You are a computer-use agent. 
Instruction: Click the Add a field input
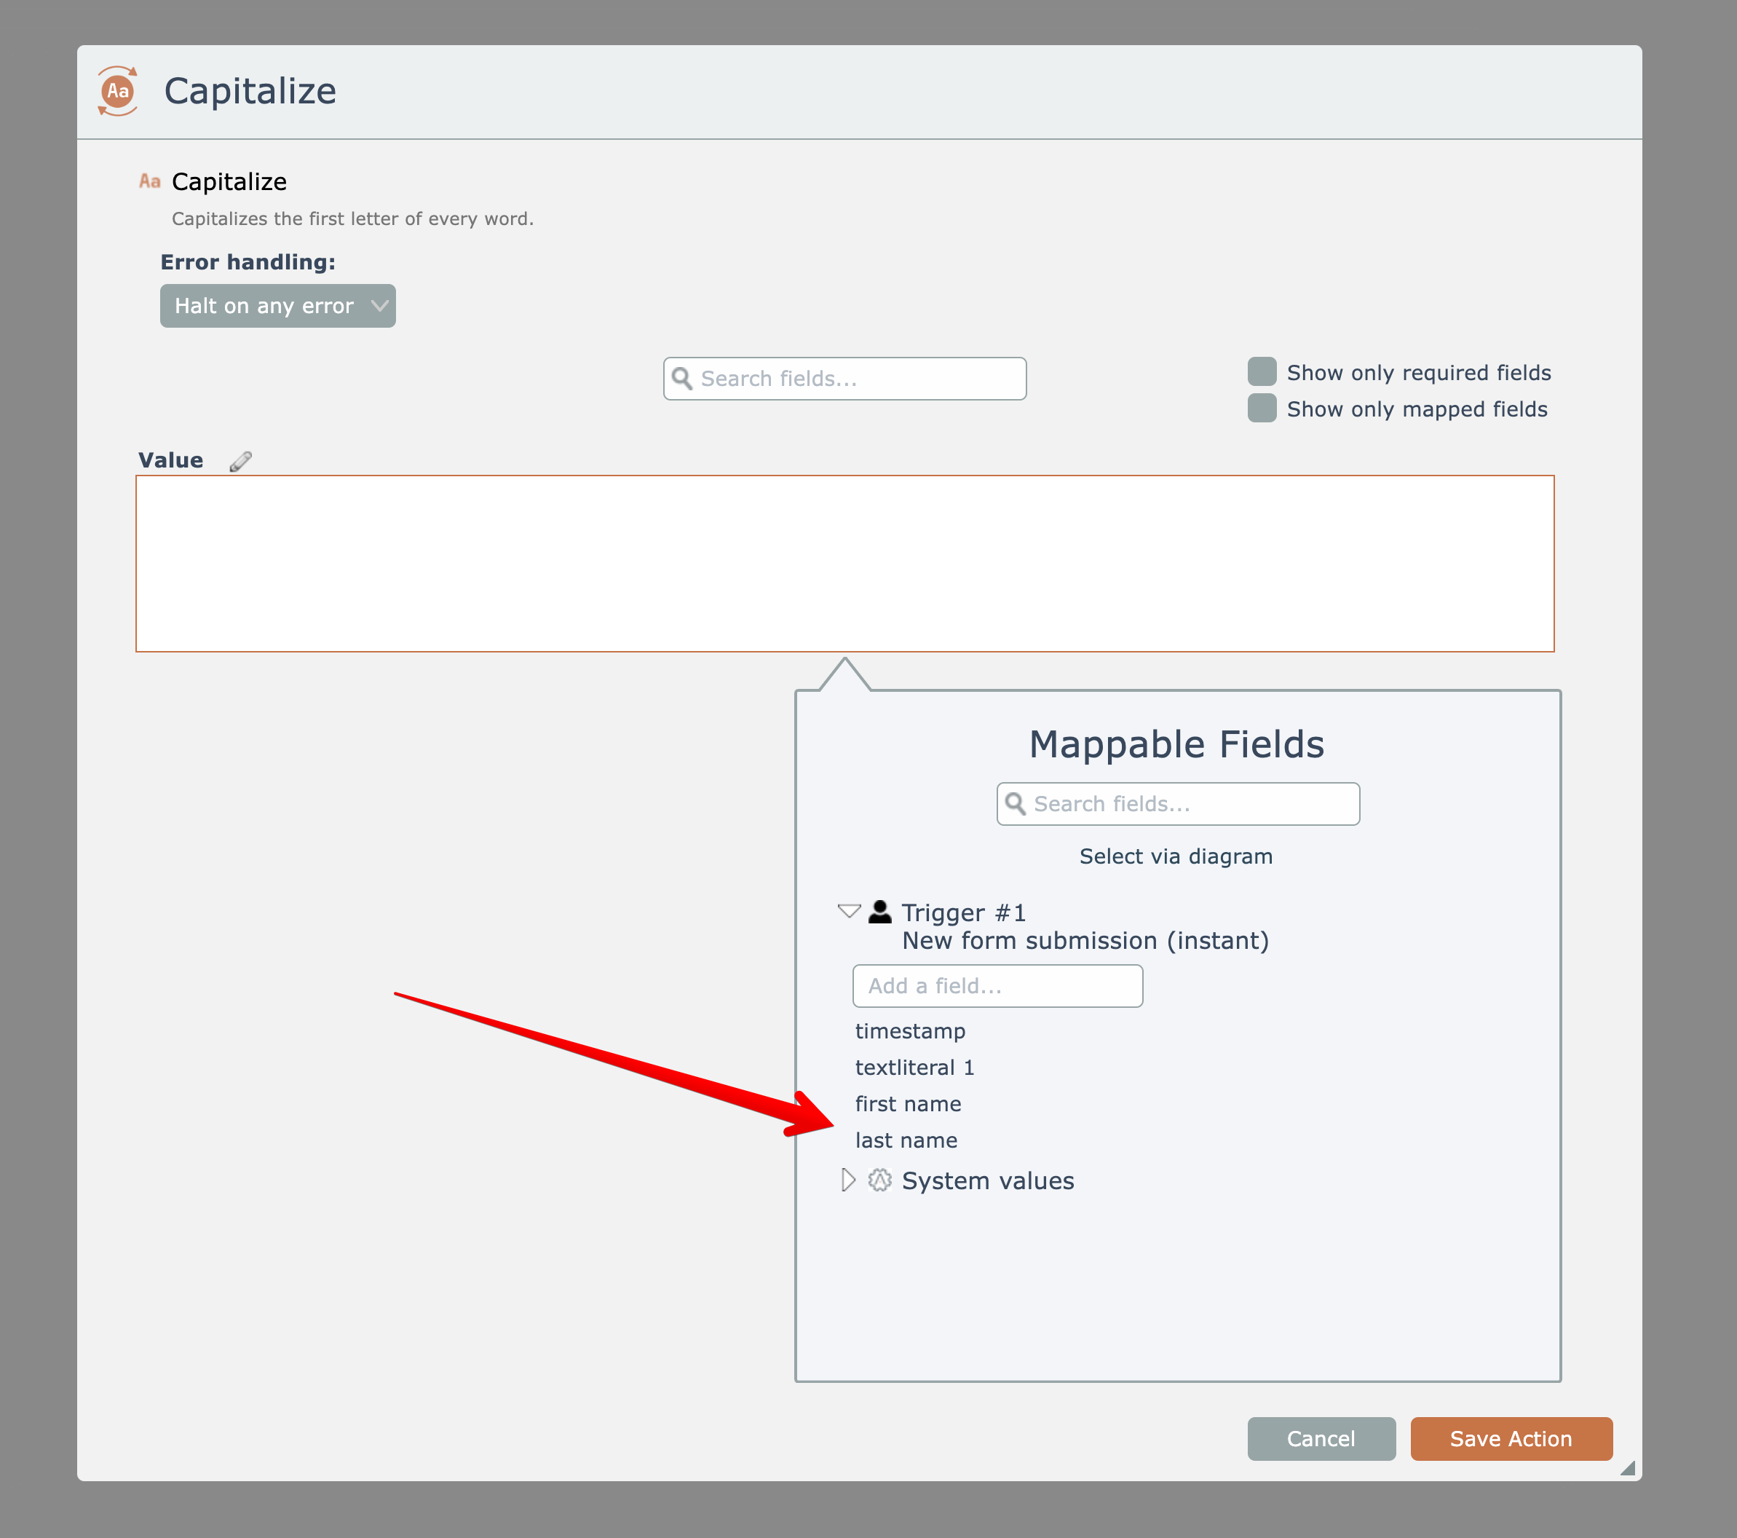[x=997, y=985]
